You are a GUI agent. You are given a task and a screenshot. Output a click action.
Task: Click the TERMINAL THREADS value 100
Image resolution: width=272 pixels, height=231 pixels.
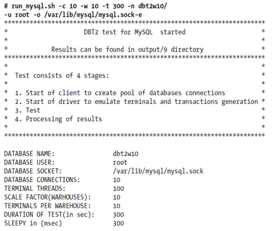tap(118, 189)
